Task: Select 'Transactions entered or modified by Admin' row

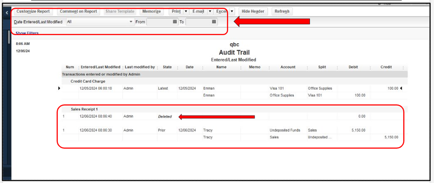Action: click(235, 74)
